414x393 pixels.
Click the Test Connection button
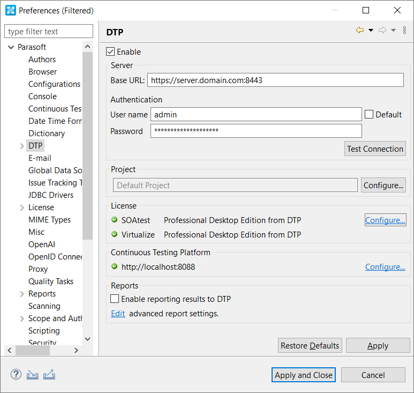point(375,149)
